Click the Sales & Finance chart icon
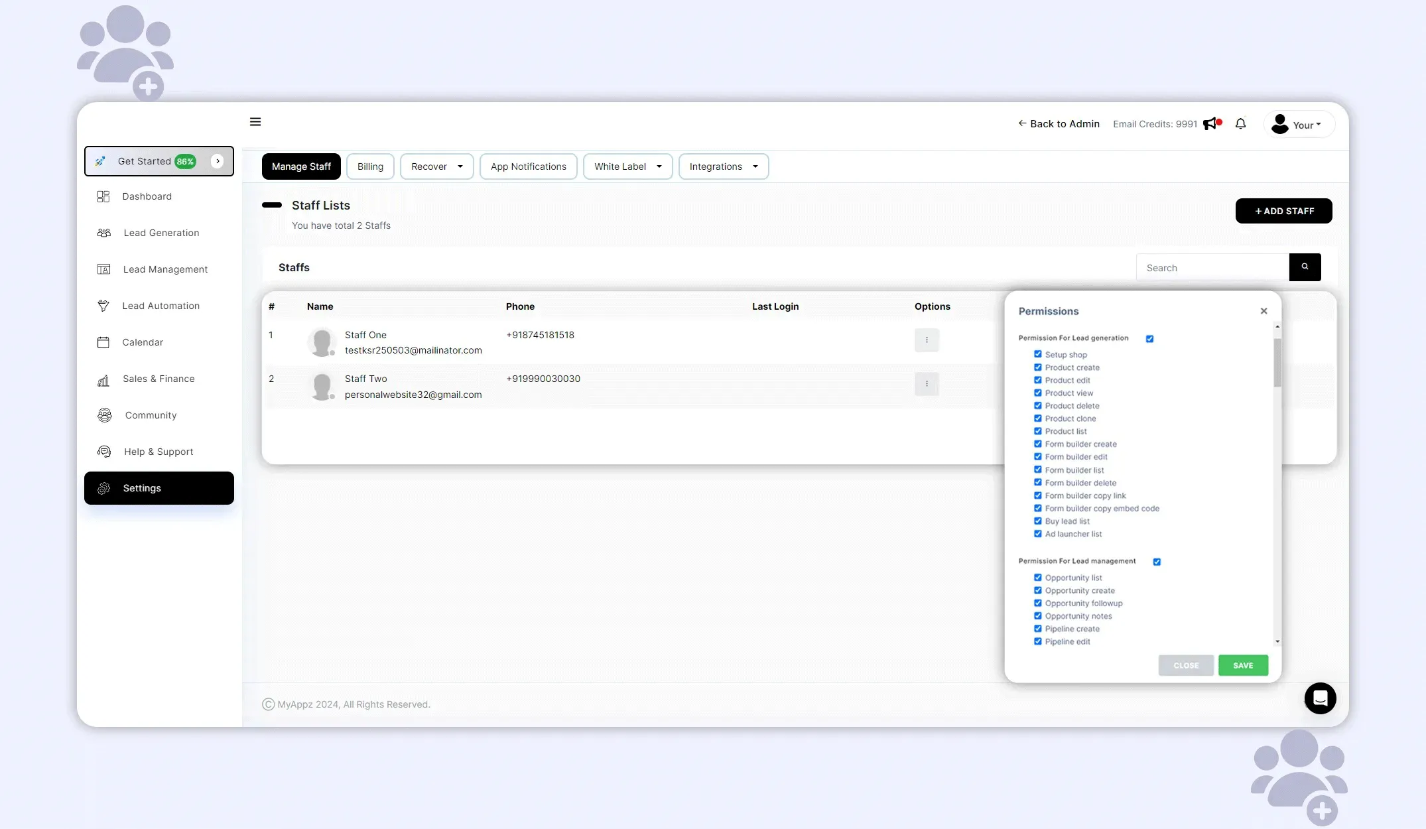This screenshot has width=1426, height=829. [103, 379]
